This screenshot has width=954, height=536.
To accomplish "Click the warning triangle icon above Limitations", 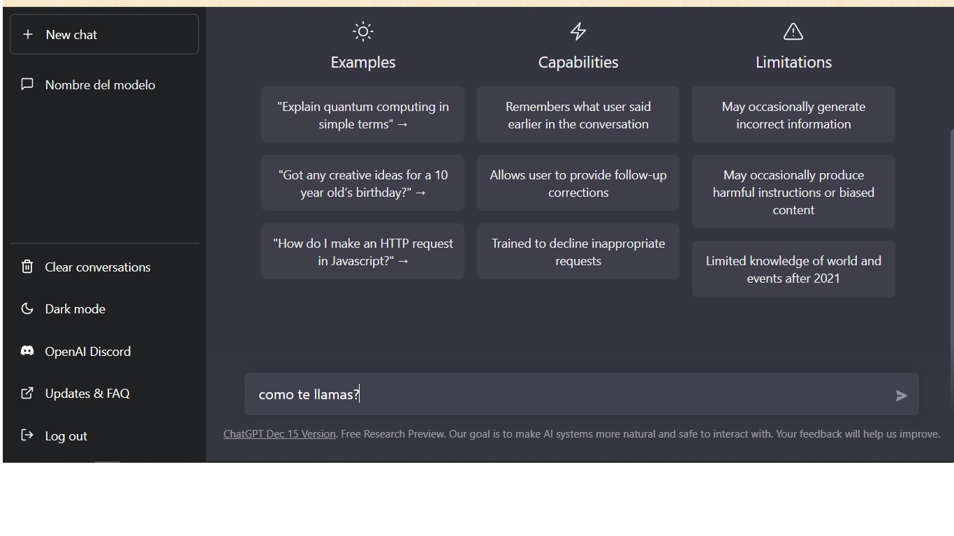I will tap(793, 31).
